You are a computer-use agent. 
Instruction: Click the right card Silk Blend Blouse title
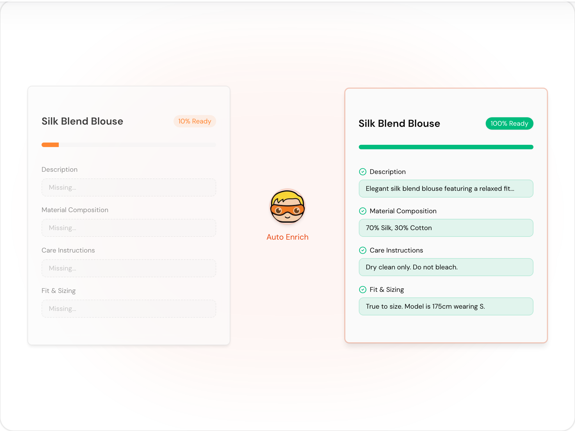pos(399,123)
